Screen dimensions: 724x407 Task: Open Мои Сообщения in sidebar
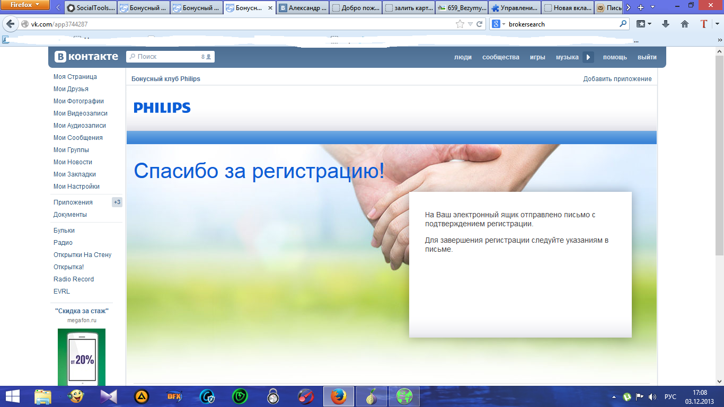(78, 138)
